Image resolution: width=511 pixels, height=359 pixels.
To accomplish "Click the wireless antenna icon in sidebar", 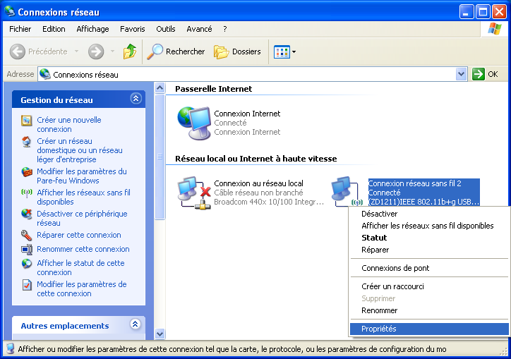I will 26,193.
